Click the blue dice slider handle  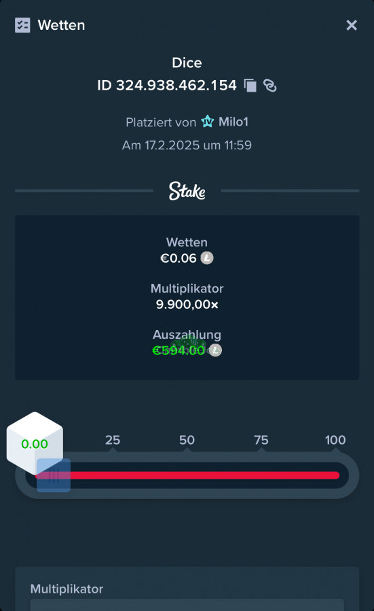tap(54, 475)
